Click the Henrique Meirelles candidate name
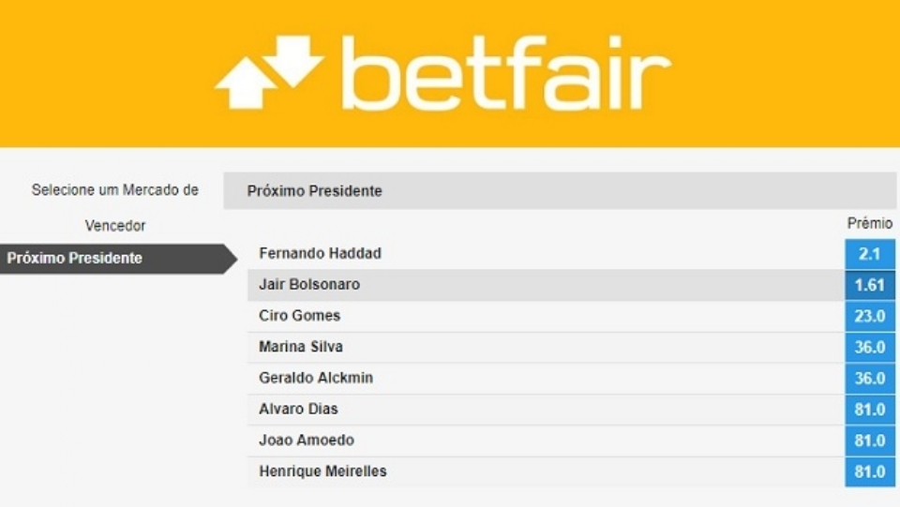This screenshot has height=507, width=900. (x=322, y=471)
